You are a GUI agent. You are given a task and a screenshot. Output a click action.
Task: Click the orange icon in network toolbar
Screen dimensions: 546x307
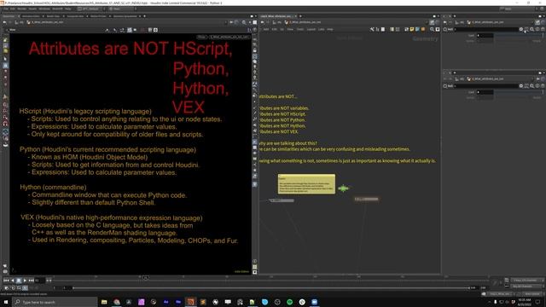point(423,29)
